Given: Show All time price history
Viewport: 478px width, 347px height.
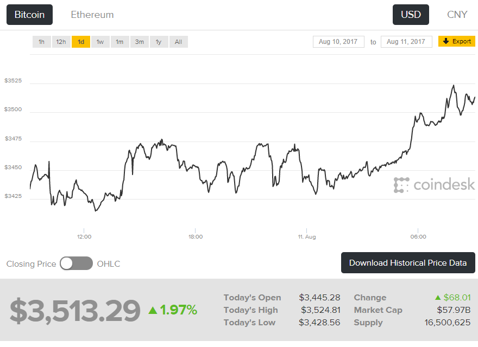Looking at the screenshot, I should [x=178, y=42].
